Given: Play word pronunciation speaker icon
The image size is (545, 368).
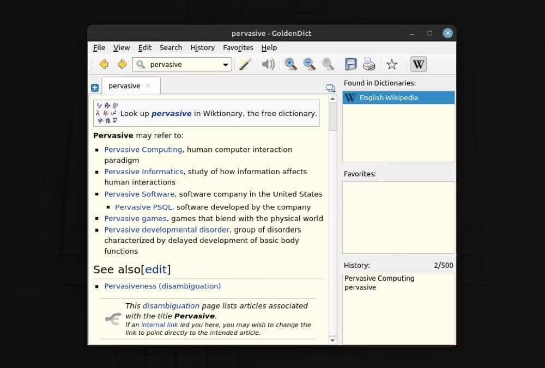Looking at the screenshot, I should click(268, 64).
